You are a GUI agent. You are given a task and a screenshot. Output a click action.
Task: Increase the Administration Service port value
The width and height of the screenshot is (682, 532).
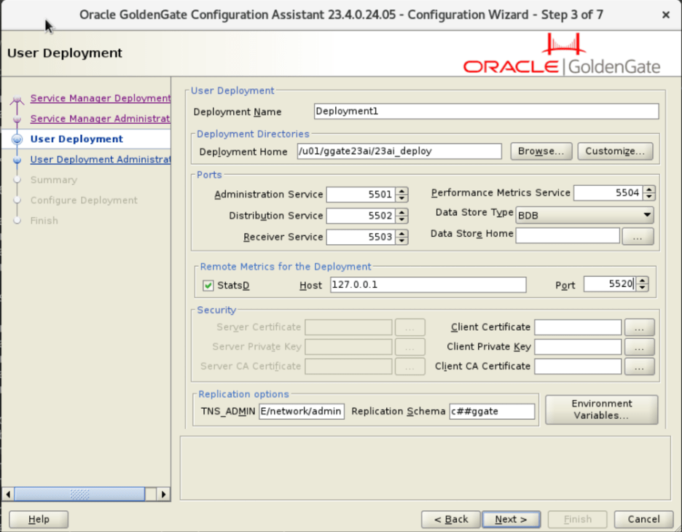pyautogui.click(x=402, y=191)
